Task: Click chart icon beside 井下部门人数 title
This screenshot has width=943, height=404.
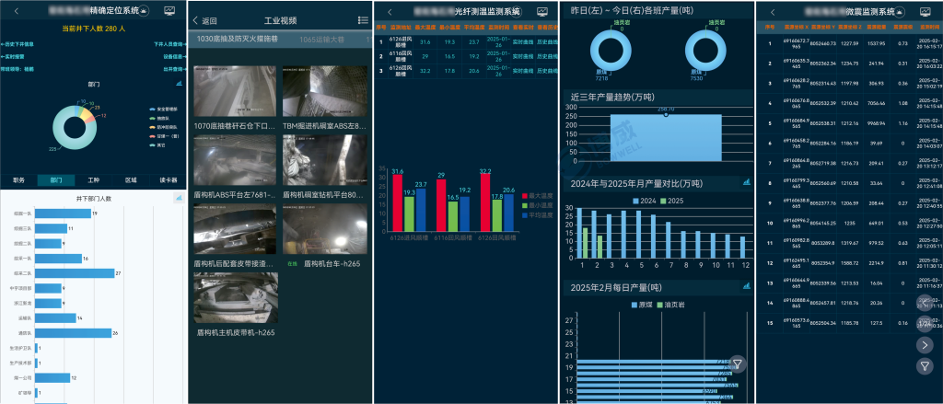Action: tap(178, 198)
